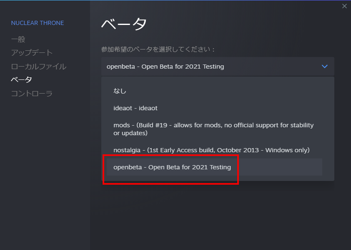Image resolution: width=351 pixels, height=250 pixels.
Task: Go to the ローカルファイル tab
Action: (x=39, y=67)
